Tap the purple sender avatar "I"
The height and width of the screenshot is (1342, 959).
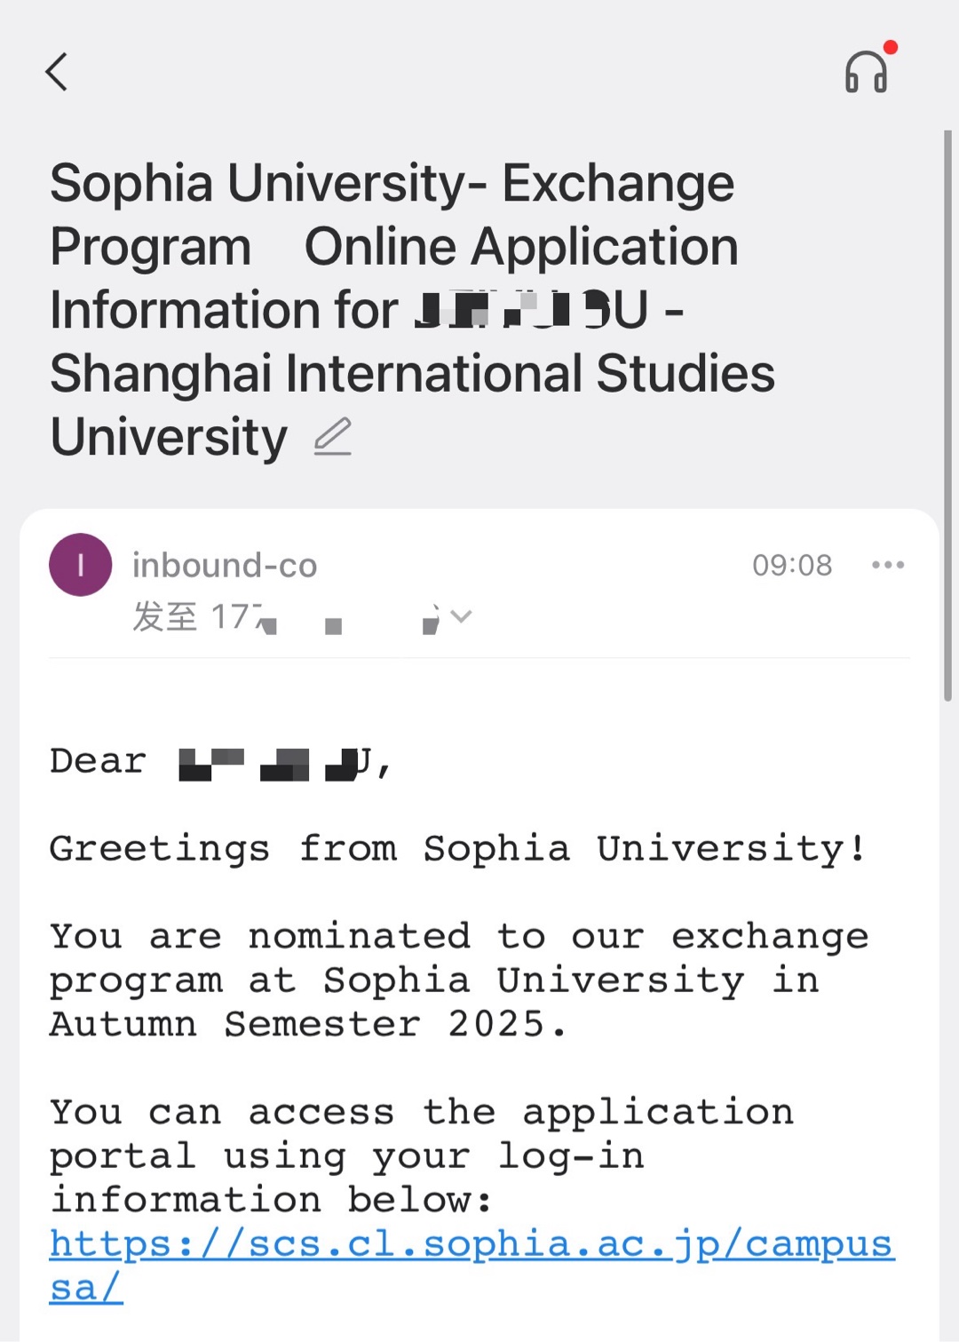click(x=80, y=565)
